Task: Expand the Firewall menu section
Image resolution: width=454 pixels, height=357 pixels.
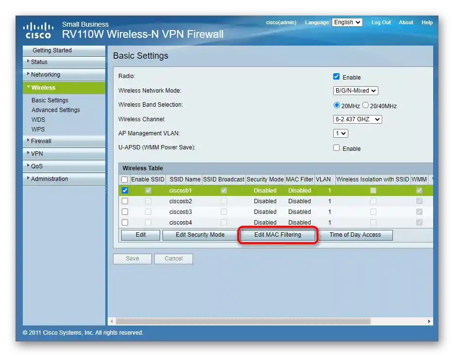Action: point(64,141)
